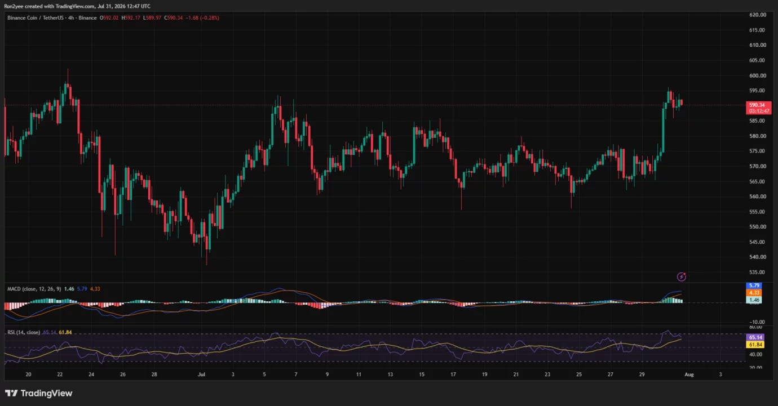Image resolution: width=778 pixels, height=406 pixels.
Task: Click the 570.00 price axis label
Action: pos(757,167)
